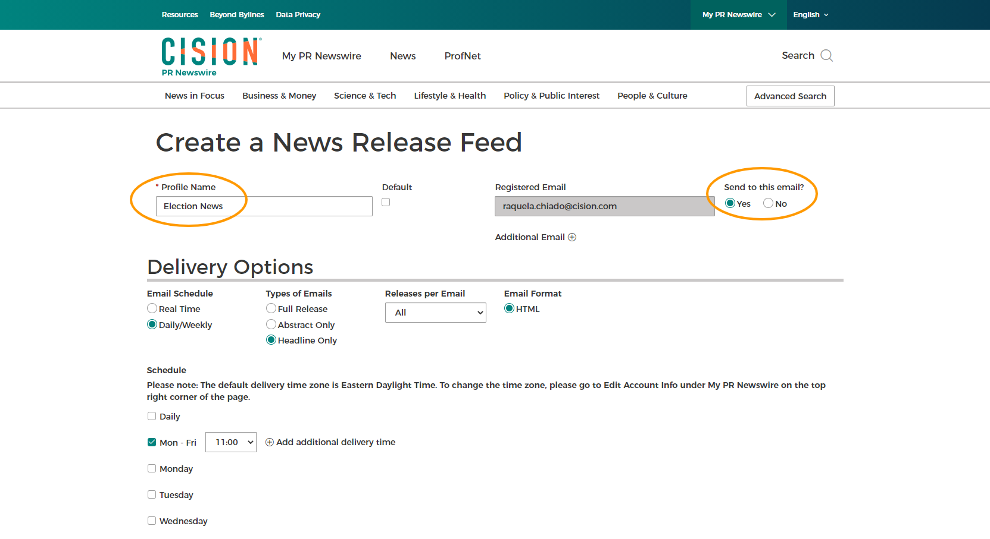Expand the My PR Newswire menu

[738, 14]
